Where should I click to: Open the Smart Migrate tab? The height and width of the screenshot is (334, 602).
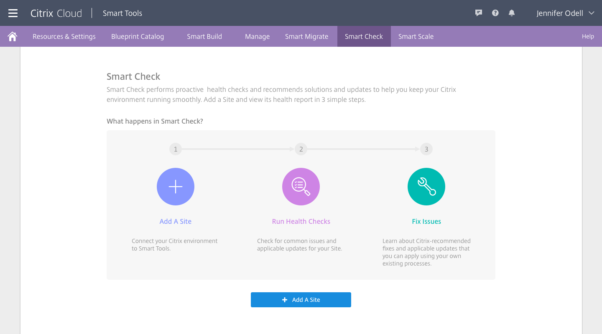click(306, 36)
